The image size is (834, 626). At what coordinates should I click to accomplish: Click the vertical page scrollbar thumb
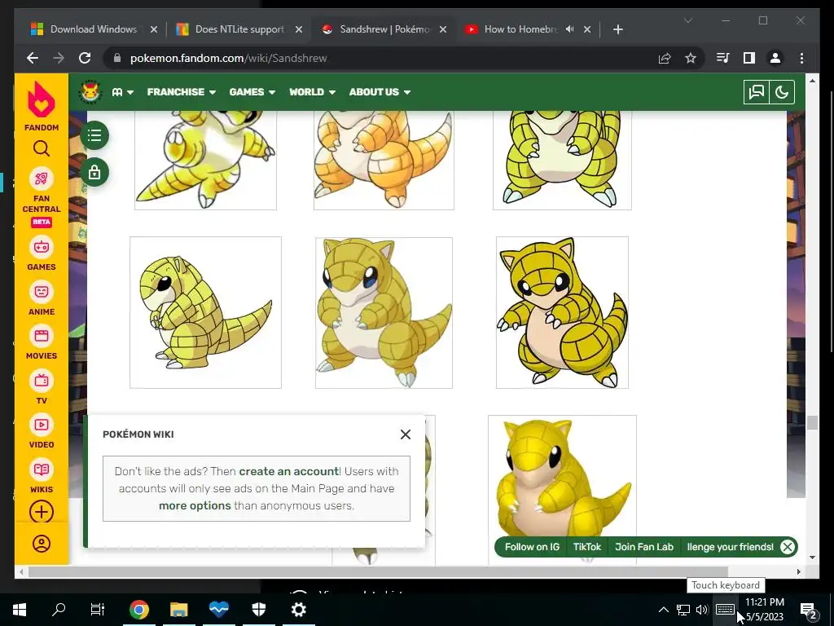point(812,423)
